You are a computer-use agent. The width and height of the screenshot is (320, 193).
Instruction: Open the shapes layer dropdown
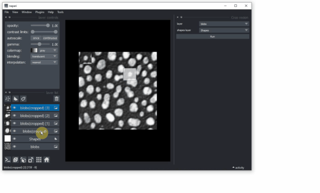coord(224,30)
